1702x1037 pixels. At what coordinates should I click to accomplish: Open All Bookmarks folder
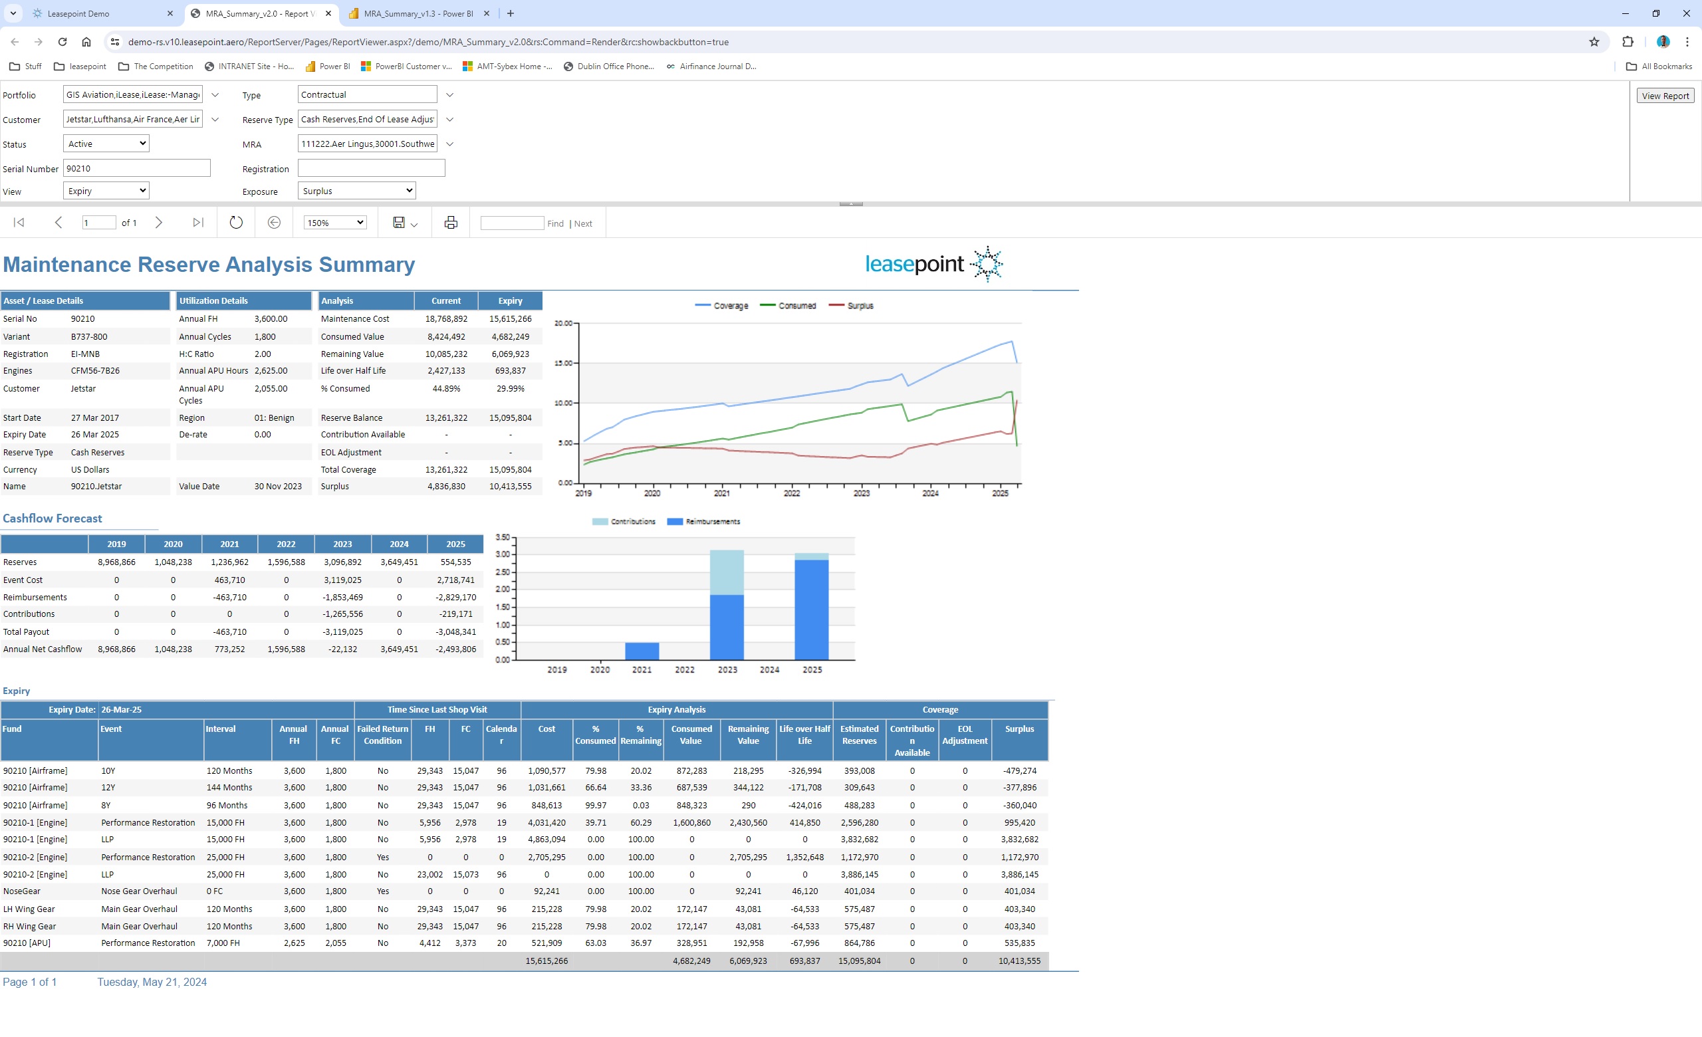pos(1659,66)
